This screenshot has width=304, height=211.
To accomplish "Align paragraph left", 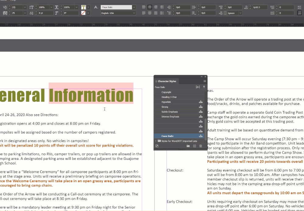I will (144, 7).
